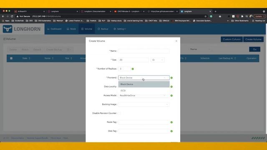Image resolution: width=267 pixels, height=150 pixels.
Task: Open the browser extensions puzzle icon
Action: click(x=242, y=16)
